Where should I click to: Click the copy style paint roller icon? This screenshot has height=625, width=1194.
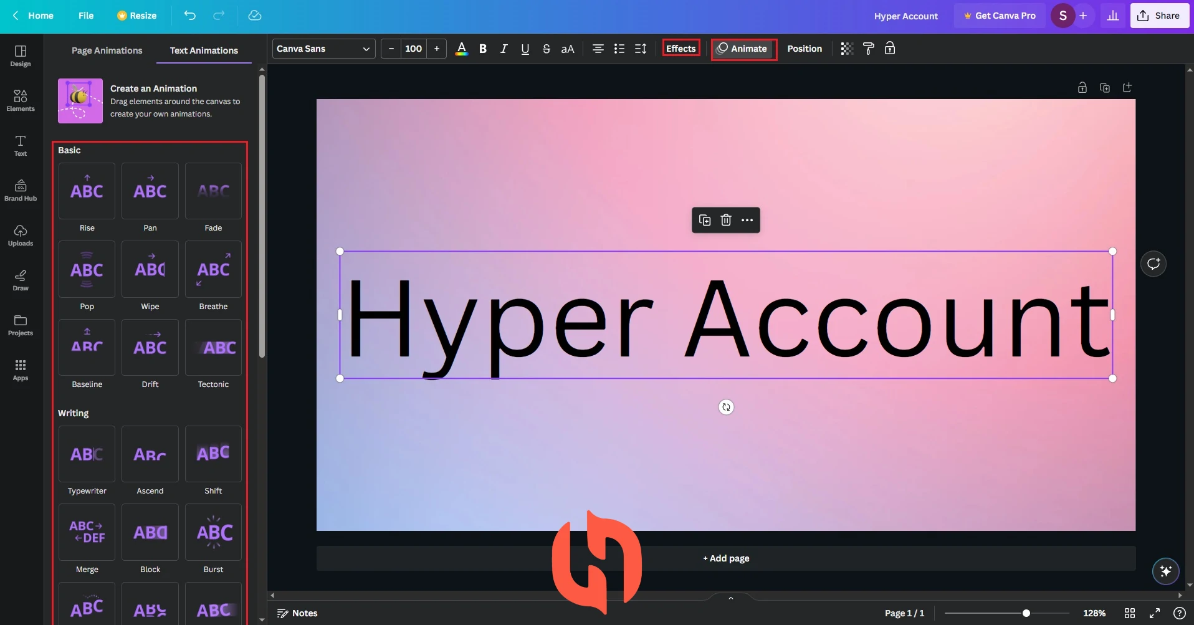[x=868, y=49]
